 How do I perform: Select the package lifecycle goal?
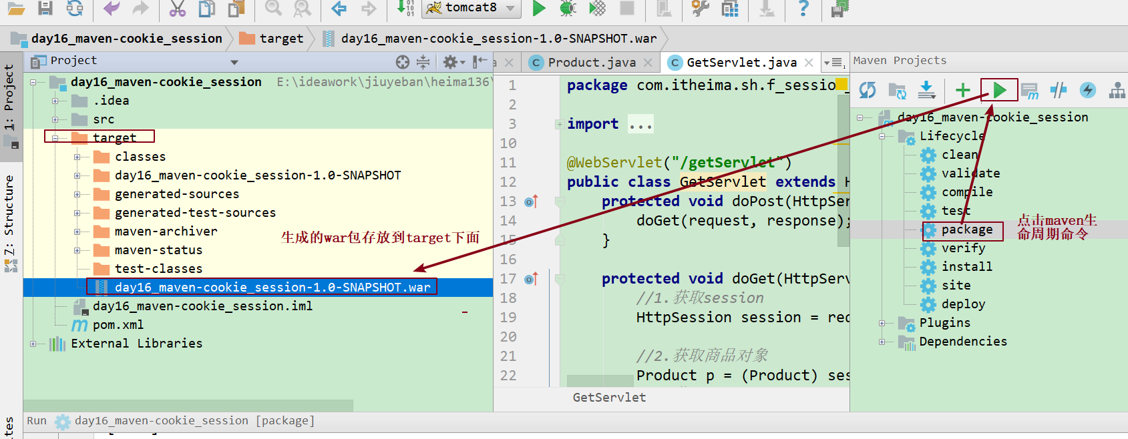tap(967, 230)
